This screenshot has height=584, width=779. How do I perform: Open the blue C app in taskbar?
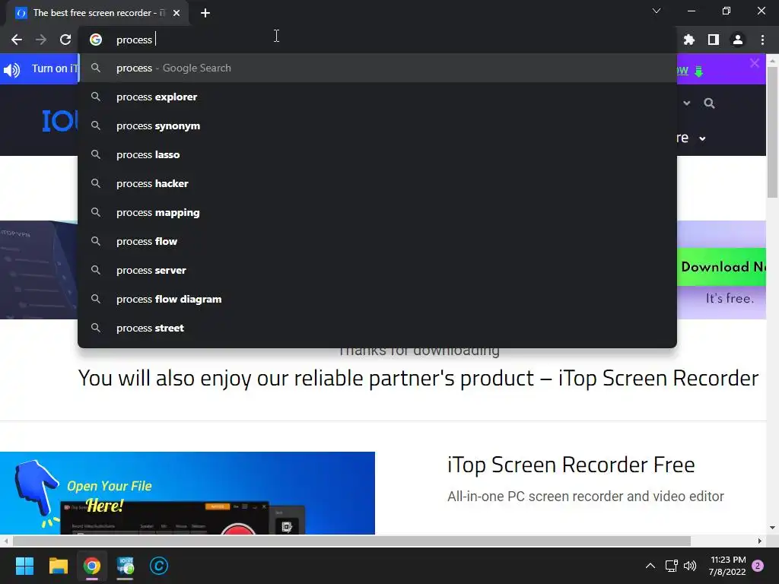[159, 566]
